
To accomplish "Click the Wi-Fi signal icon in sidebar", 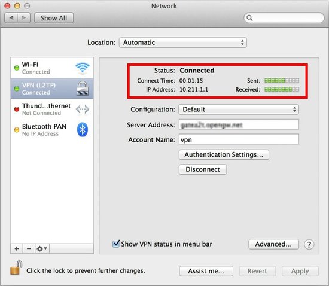I will (83, 68).
